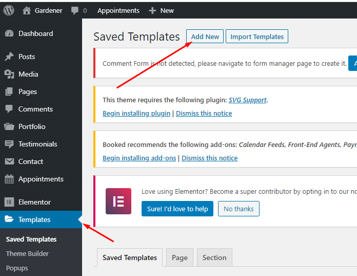Open Appointments in the top admin bar
The image size is (357, 276).
(x=118, y=10)
